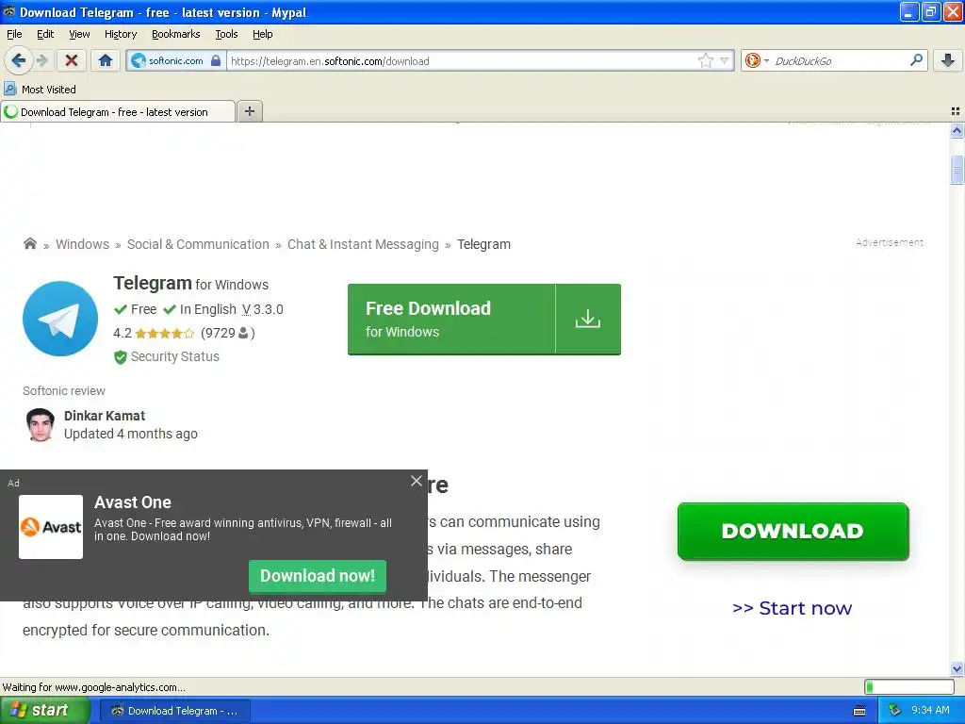Click the Download Telegram taskbar item
This screenshot has height=724, width=965.
[174, 711]
